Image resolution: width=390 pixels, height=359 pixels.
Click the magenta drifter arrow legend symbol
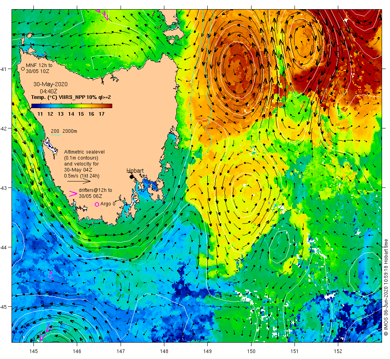pos(73,193)
